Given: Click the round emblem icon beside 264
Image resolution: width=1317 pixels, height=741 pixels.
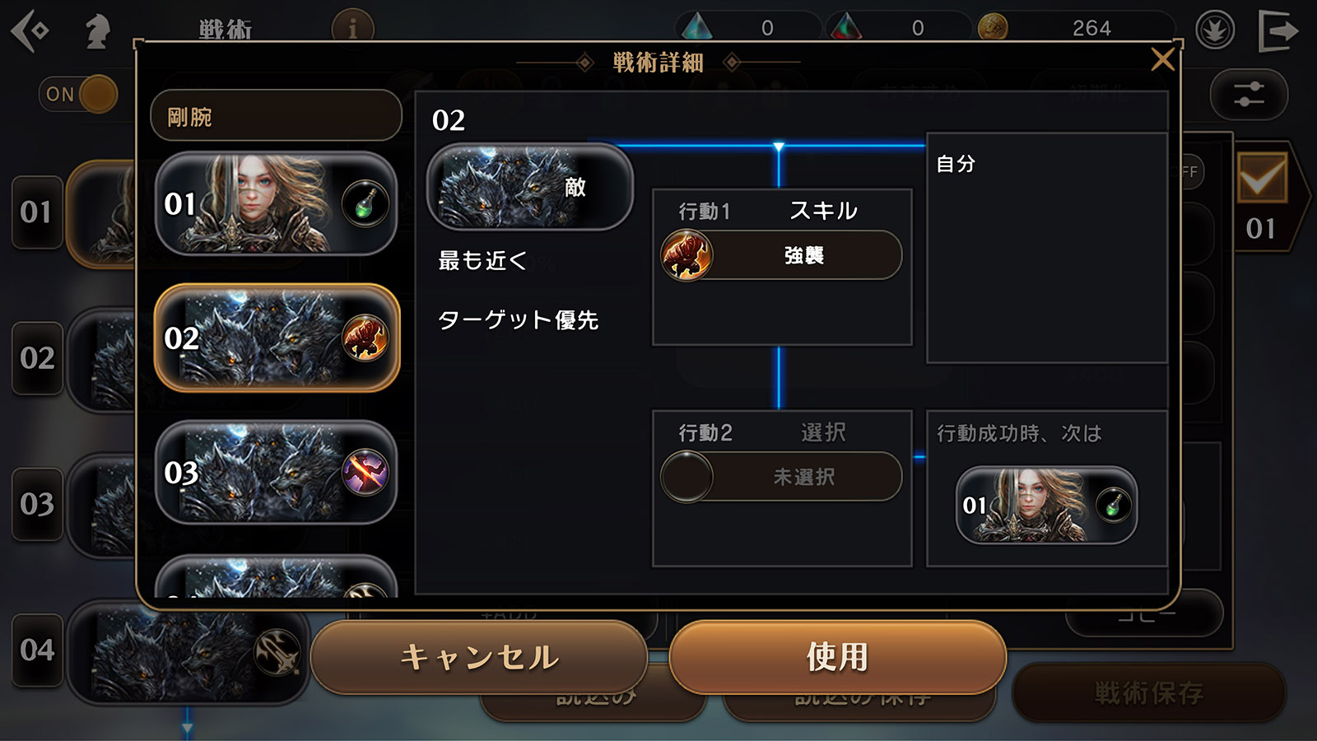Looking at the screenshot, I should coord(1215,30).
